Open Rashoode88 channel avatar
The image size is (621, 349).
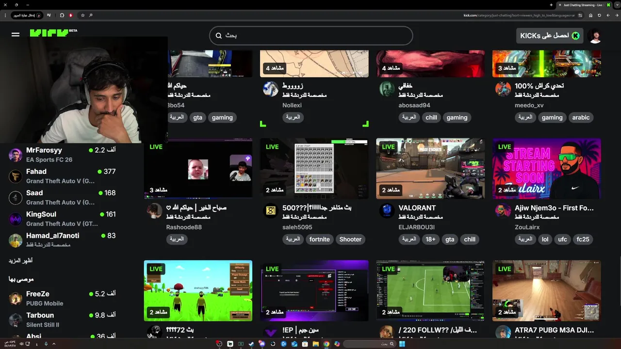click(155, 211)
